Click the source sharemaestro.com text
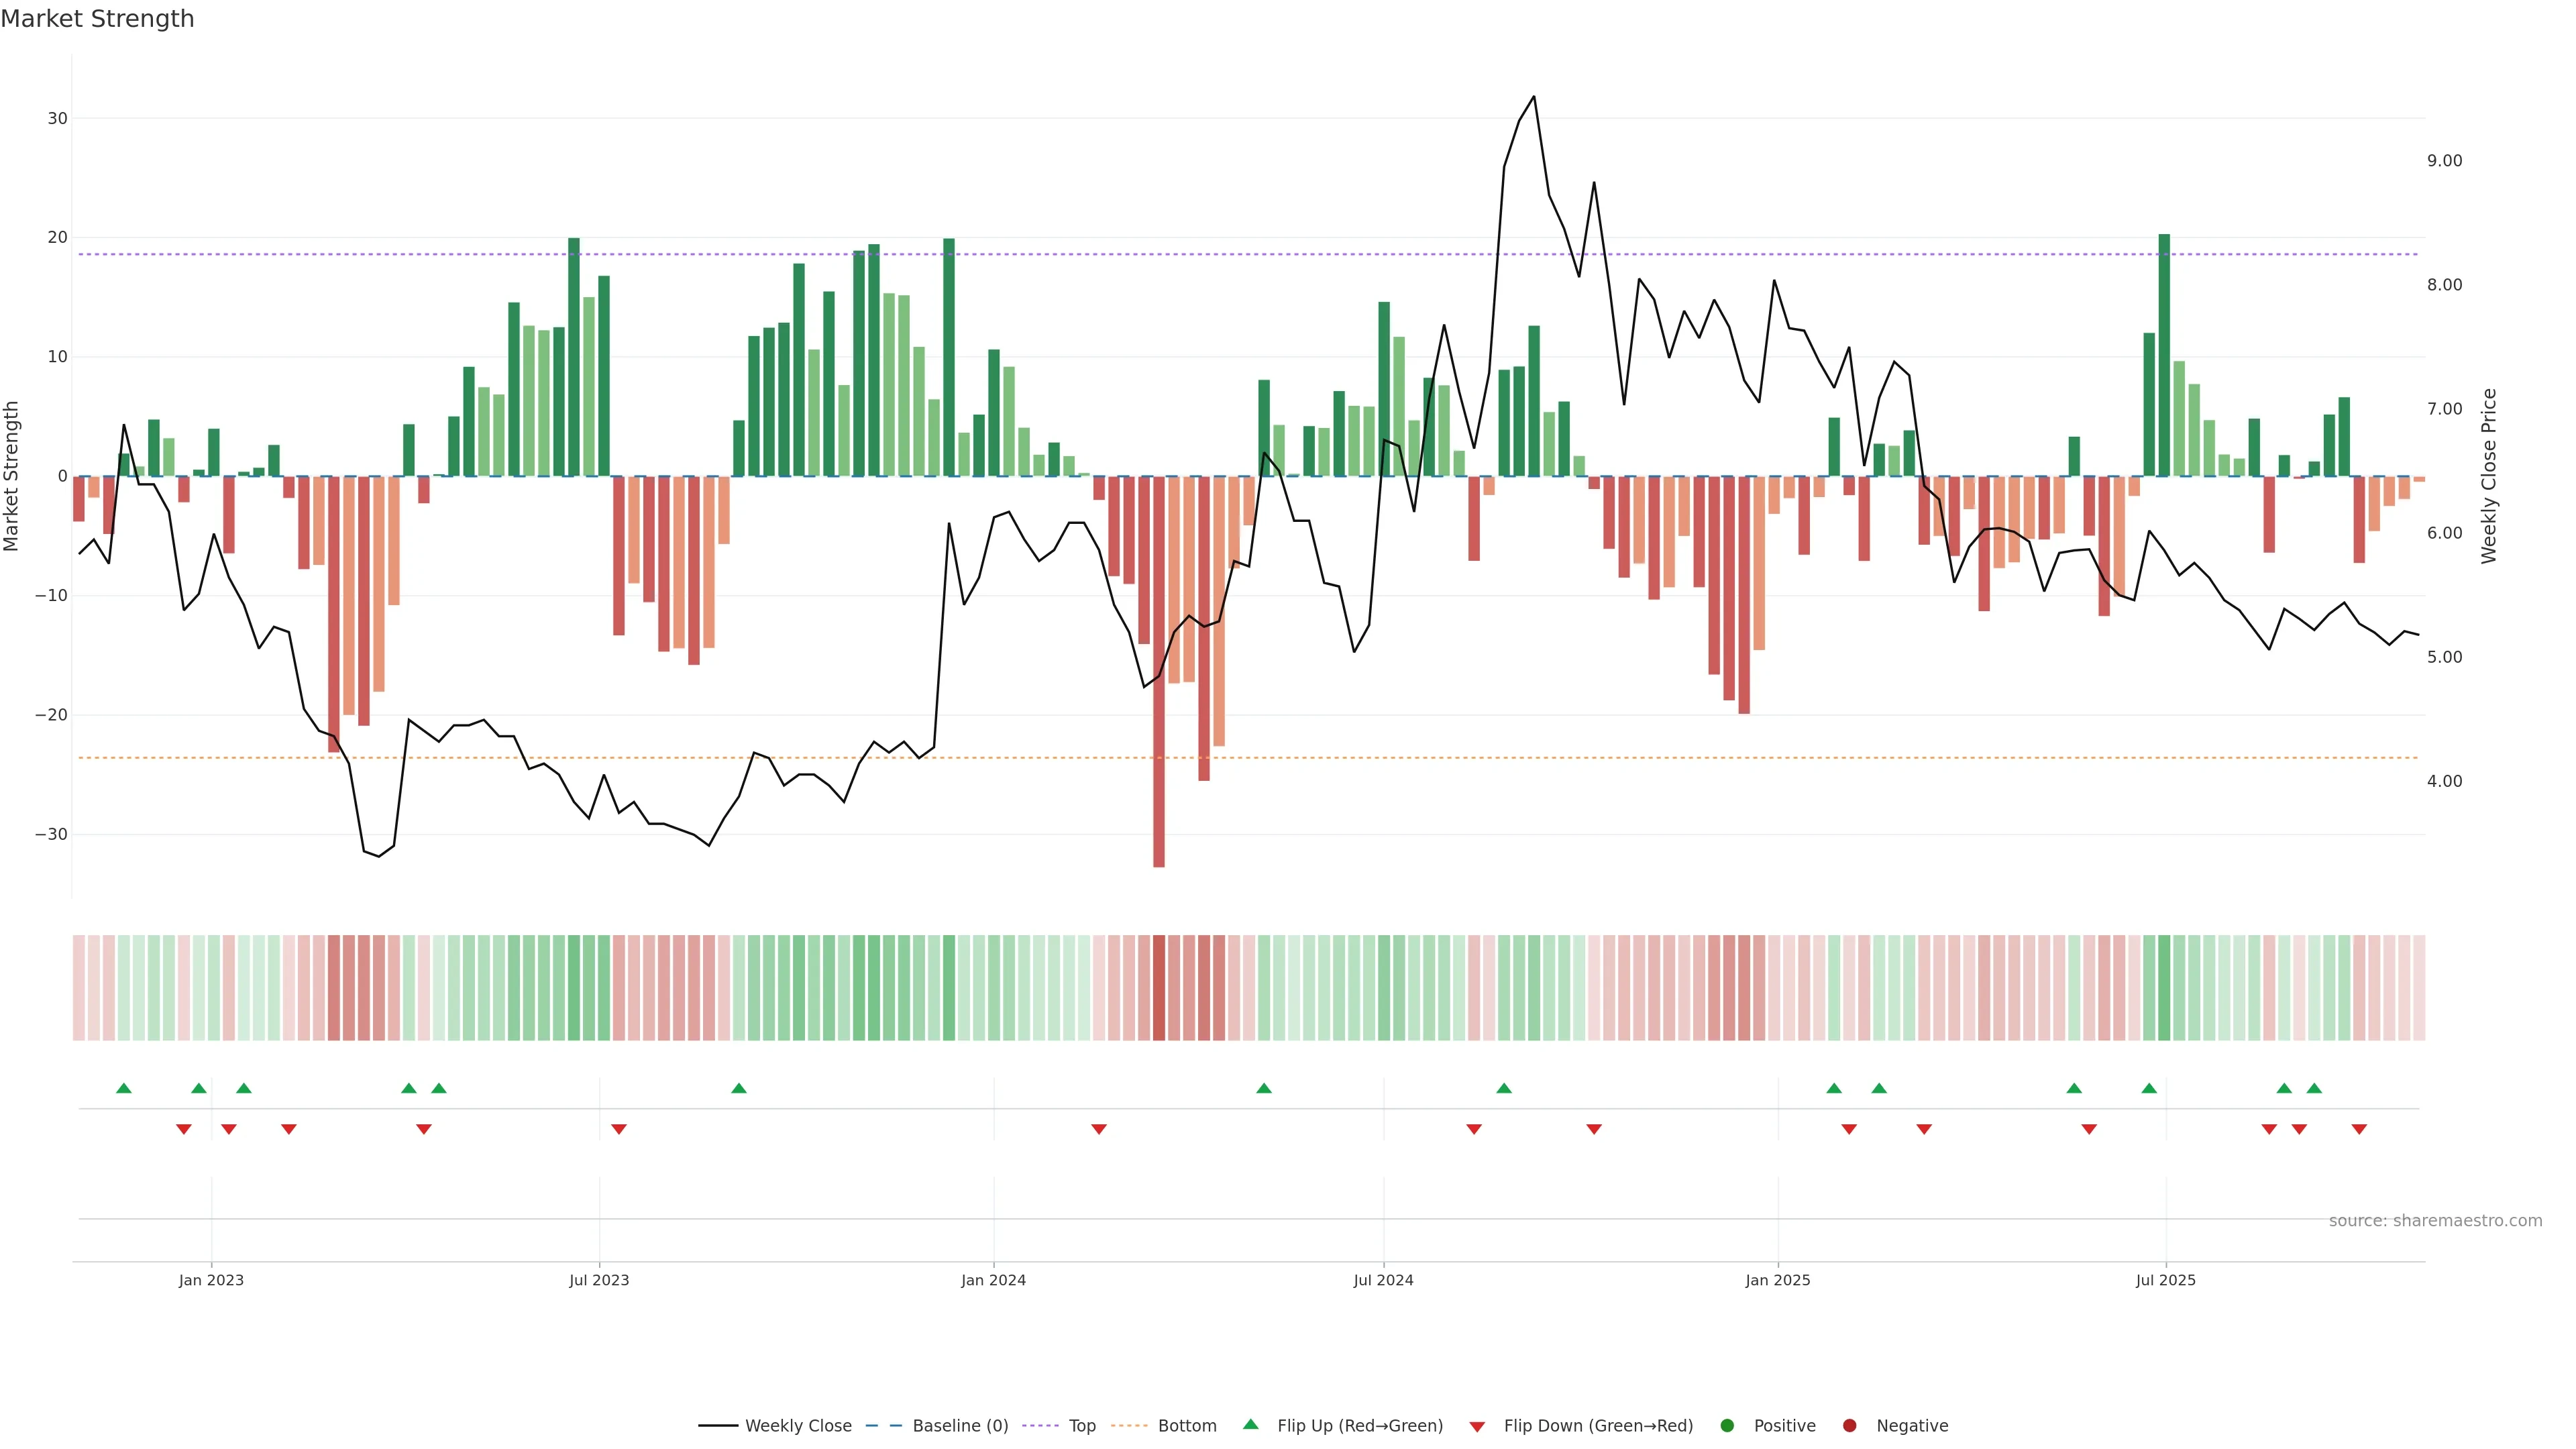The width and height of the screenshot is (2576, 1449). [x=2435, y=1221]
